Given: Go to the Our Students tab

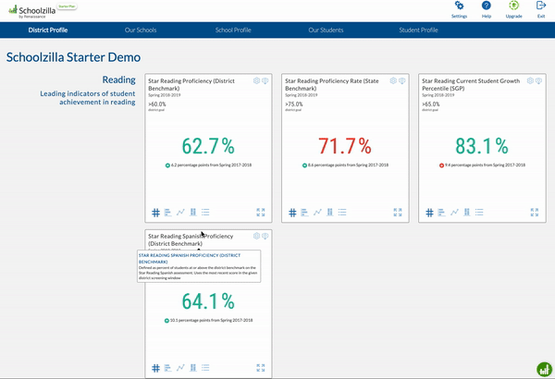Looking at the screenshot, I should tap(326, 31).
